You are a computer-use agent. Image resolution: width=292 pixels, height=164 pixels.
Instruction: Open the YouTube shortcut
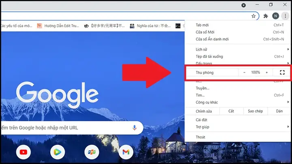tap(24, 152)
